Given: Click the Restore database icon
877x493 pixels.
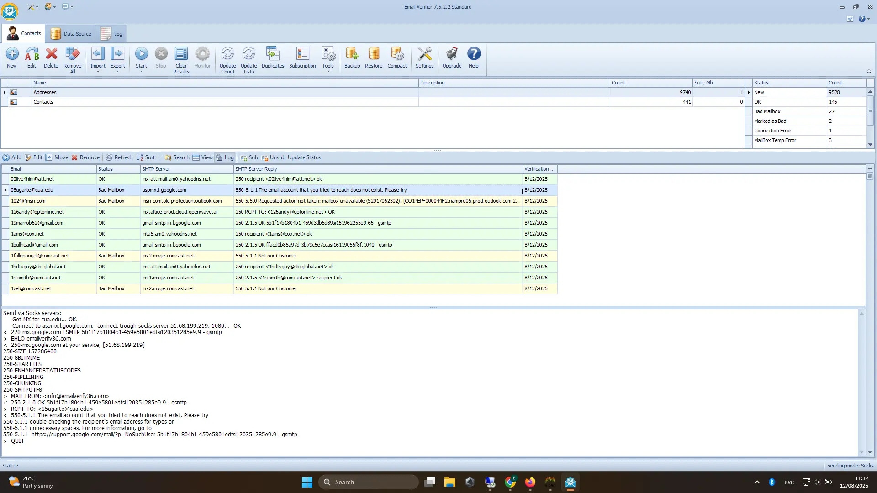Looking at the screenshot, I should click(374, 58).
